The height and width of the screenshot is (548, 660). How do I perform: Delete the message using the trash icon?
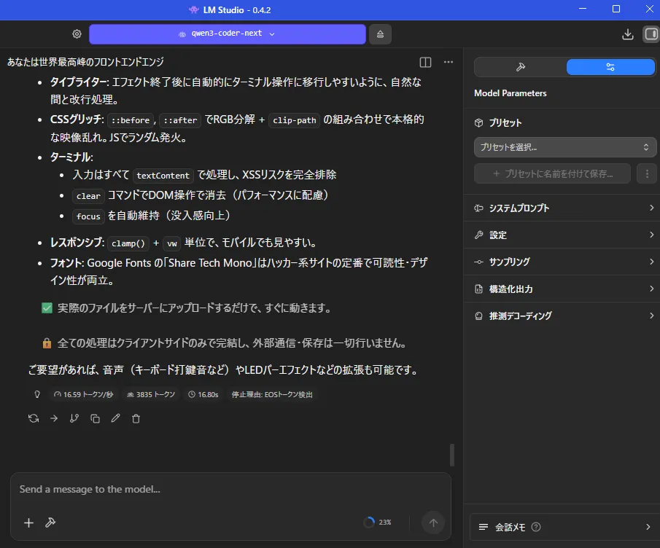point(136,418)
